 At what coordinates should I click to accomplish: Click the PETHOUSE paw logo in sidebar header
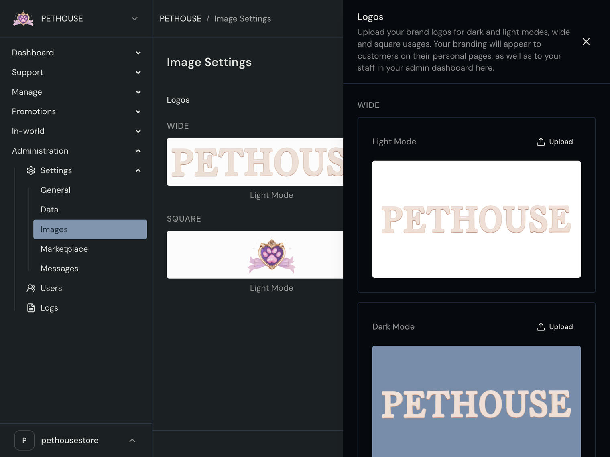coord(23,18)
